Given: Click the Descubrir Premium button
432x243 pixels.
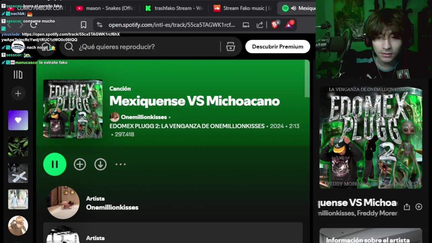Looking at the screenshot, I should pyautogui.click(x=277, y=47).
